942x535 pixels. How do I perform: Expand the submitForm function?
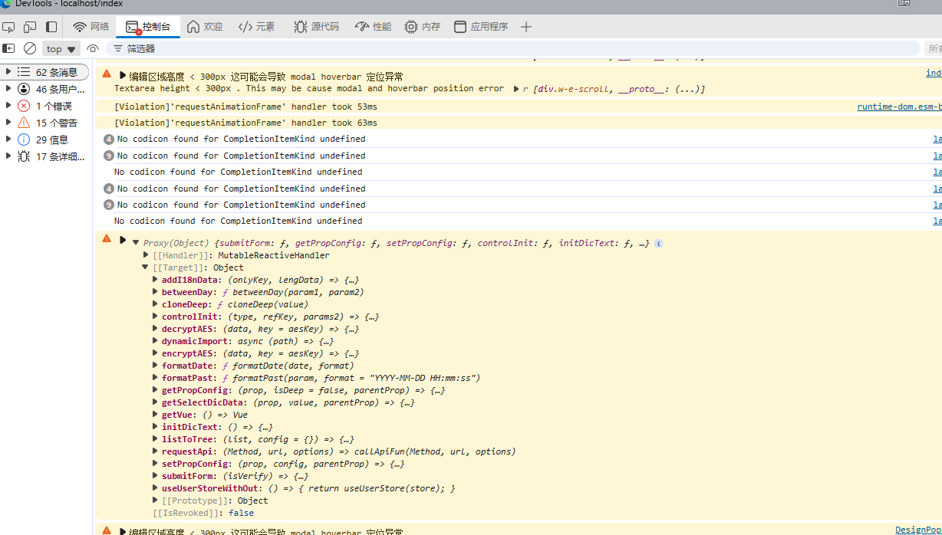point(156,476)
